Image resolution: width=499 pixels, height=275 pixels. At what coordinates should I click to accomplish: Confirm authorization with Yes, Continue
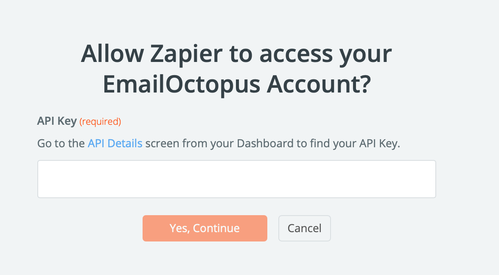coord(205,228)
